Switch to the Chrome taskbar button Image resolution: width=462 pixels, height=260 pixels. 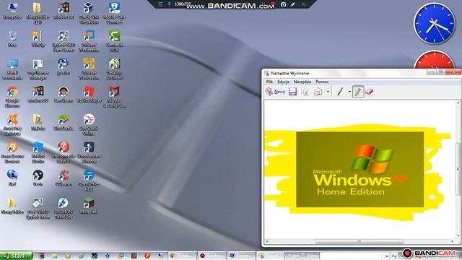click(182, 256)
